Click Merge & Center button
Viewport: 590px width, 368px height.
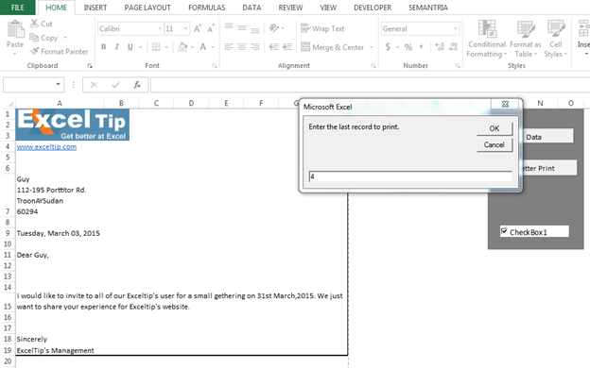[332, 47]
